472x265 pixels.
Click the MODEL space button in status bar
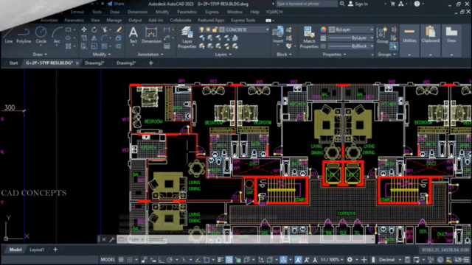click(x=108, y=260)
